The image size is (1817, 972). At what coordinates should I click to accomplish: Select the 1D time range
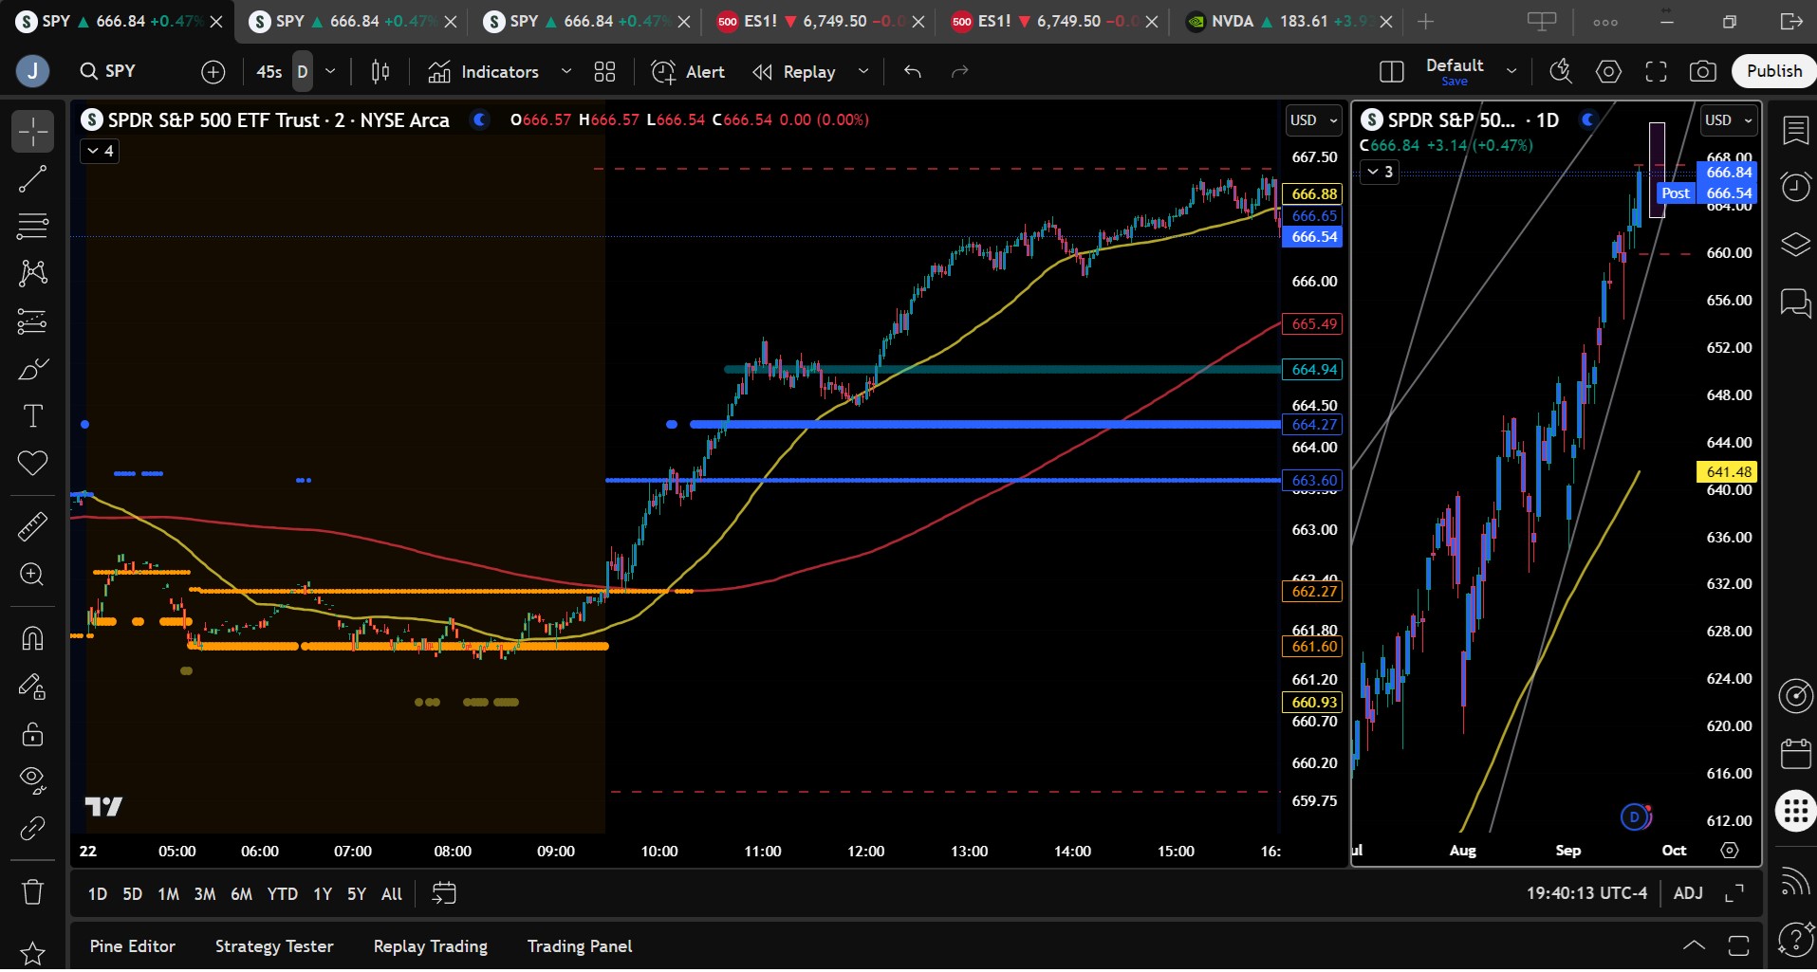pos(97,893)
